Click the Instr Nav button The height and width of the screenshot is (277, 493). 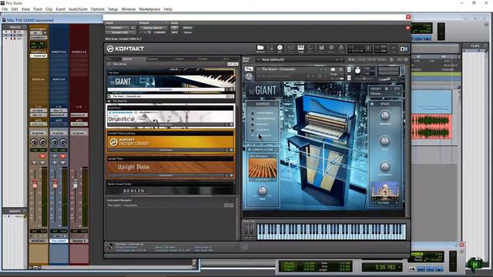click(x=233, y=64)
